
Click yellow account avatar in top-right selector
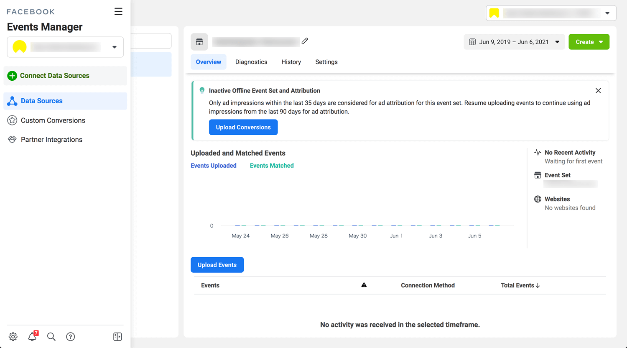(x=494, y=13)
